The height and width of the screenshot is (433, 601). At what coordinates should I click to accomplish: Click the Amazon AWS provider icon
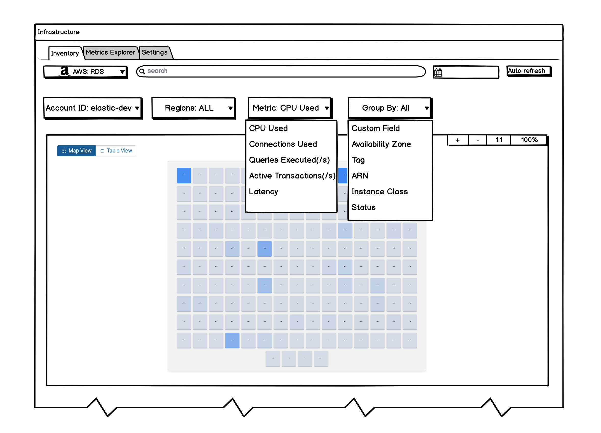tap(64, 72)
